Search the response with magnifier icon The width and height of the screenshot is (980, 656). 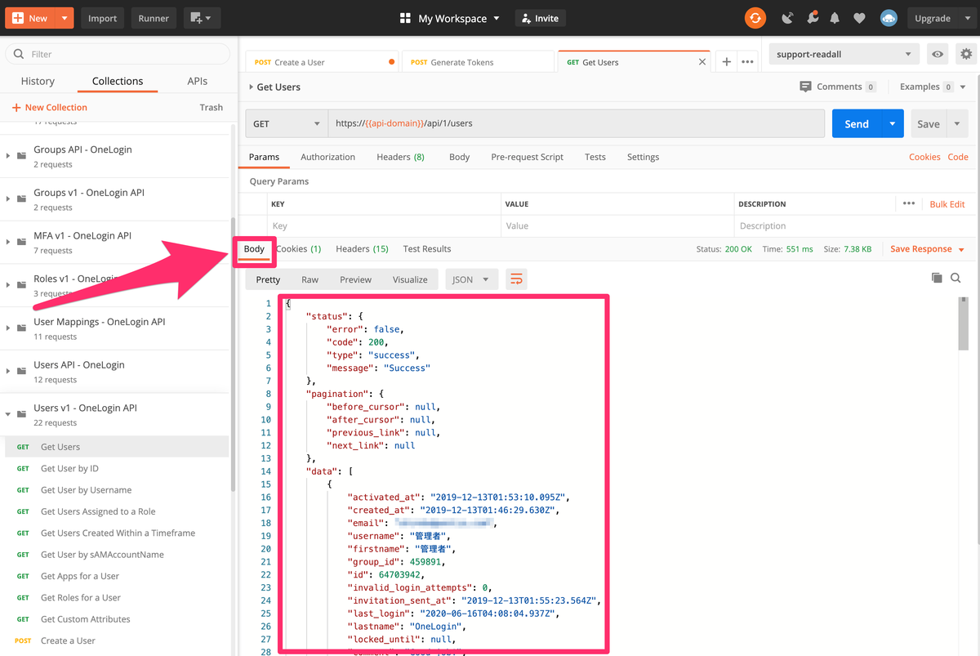(x=955, y=279)
